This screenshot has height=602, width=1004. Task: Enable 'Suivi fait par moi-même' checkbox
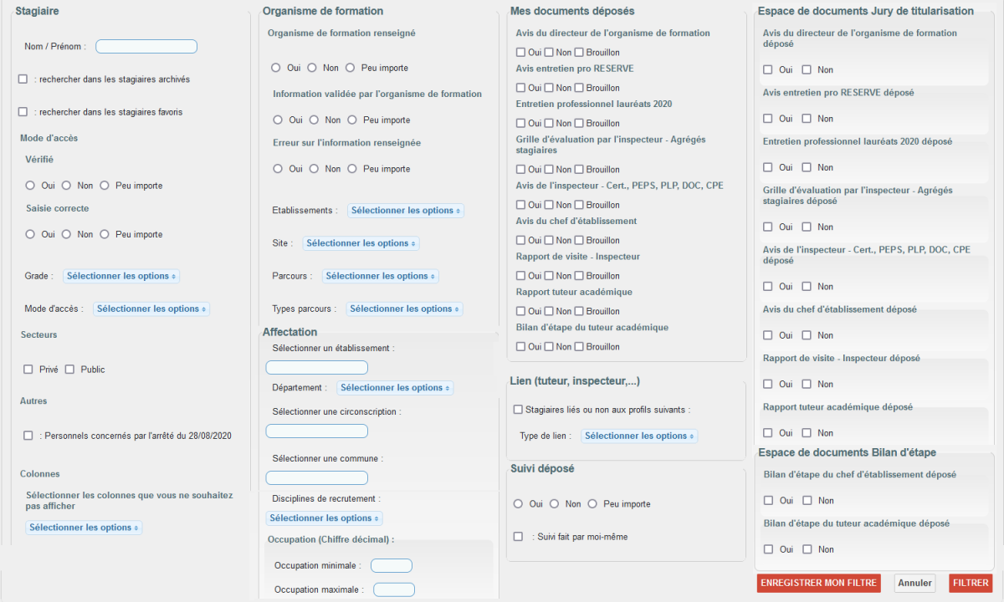tap(519, 537)
